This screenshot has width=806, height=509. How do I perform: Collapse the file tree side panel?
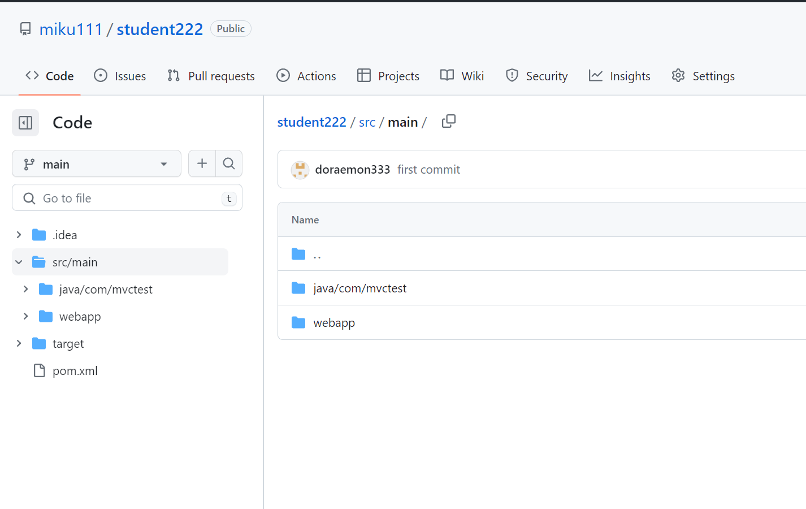click(x=25, y=123)
